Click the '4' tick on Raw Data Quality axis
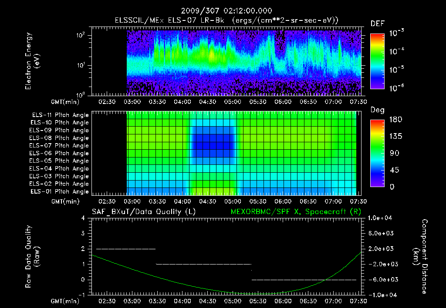Screen dimensions: 446x308 (x=83, y=218)
